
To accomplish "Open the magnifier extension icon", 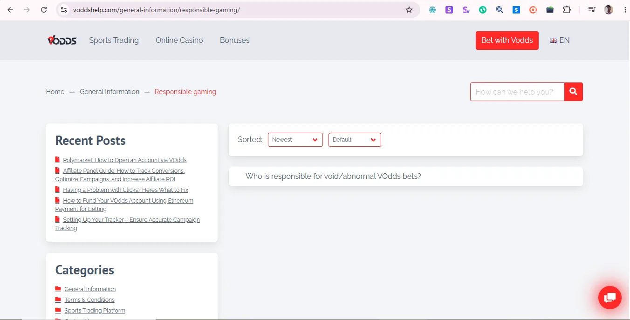I will click(x=500, y=10).
